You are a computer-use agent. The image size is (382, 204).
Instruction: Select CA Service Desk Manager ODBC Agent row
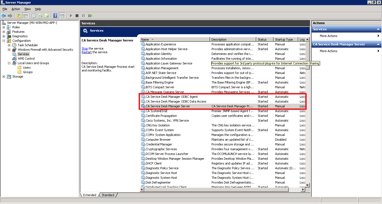coord(223,97)
